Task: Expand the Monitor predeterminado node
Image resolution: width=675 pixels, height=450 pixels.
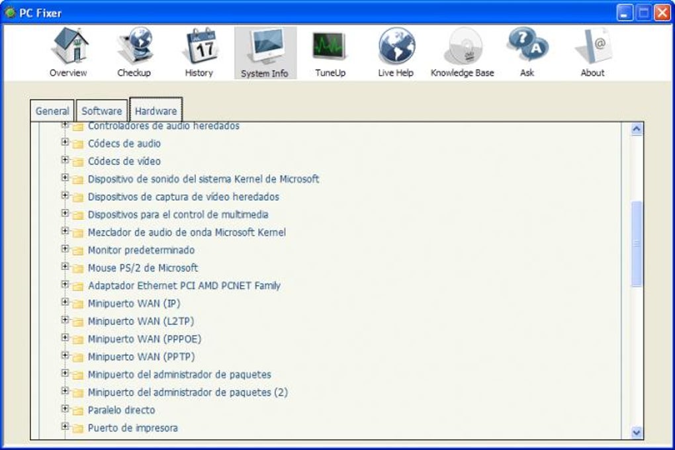Action: 65,248
